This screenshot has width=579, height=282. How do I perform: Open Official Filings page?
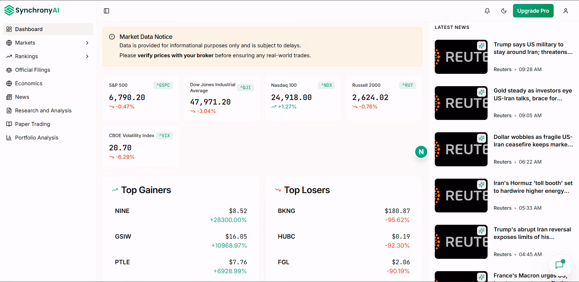[48, 70]
